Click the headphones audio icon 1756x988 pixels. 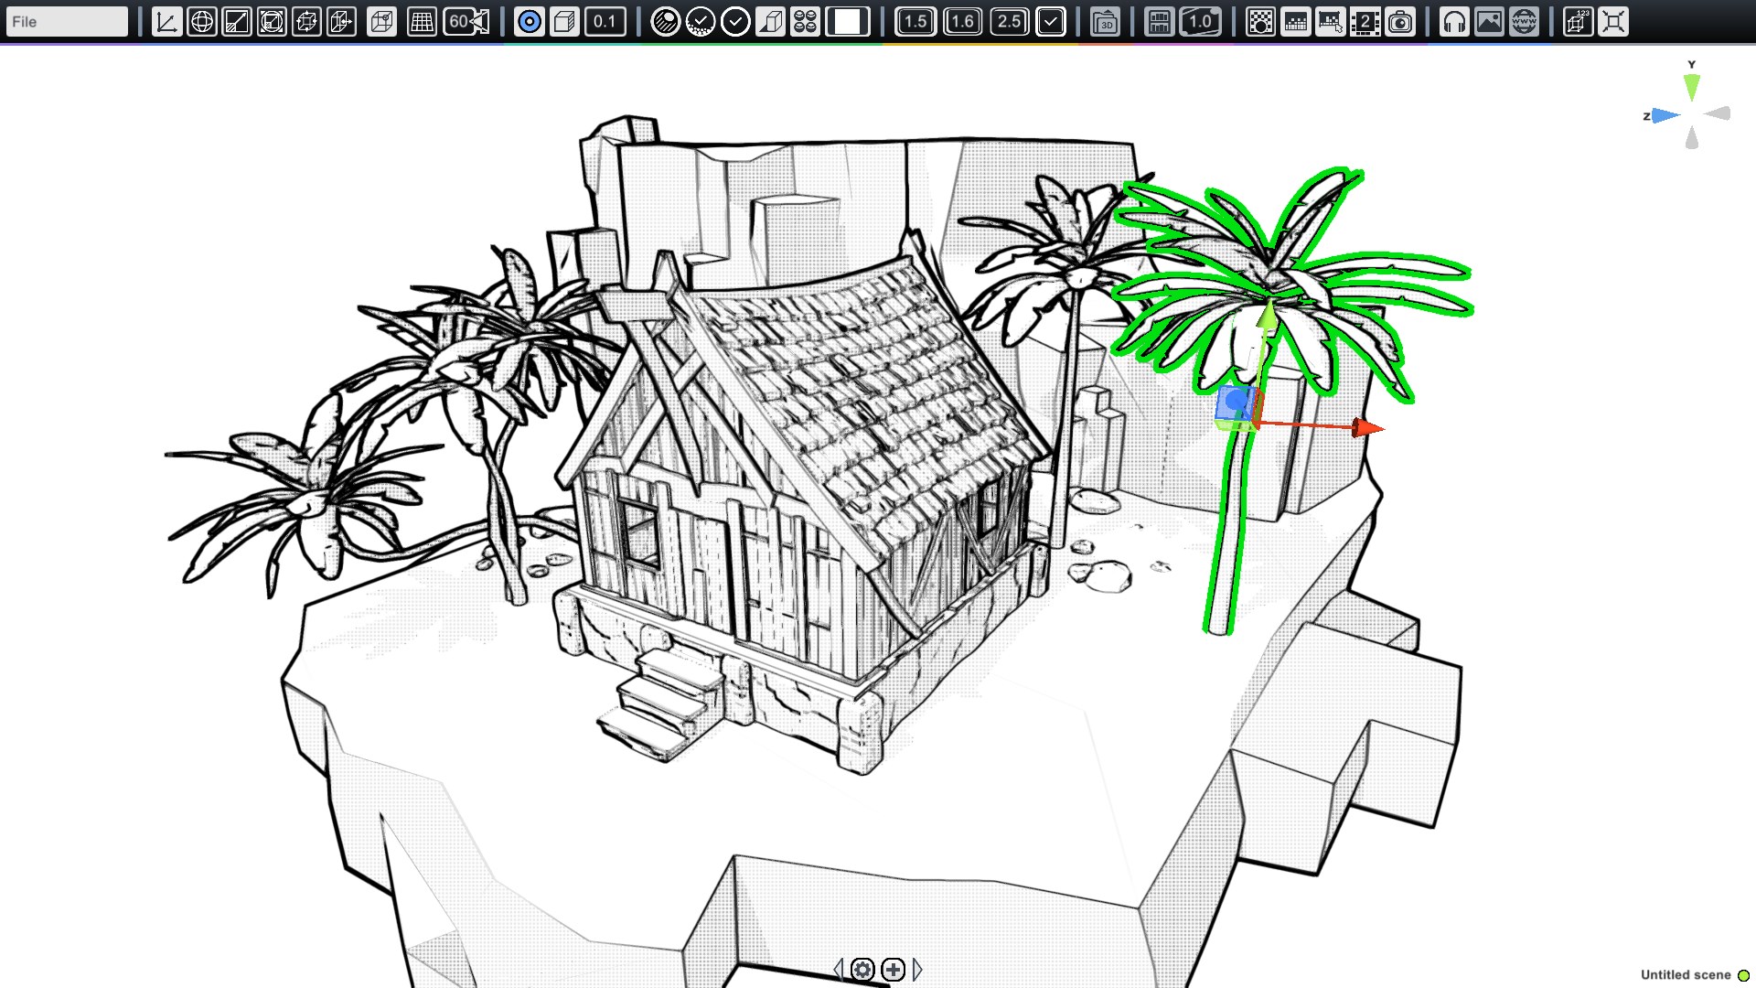point(1454,22)
